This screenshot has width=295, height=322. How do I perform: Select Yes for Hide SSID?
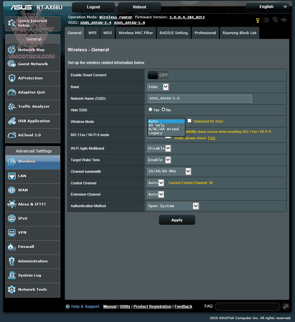pos(150,109)
